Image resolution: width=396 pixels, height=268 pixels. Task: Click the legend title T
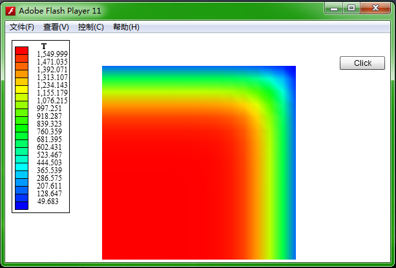click(x=44, y=46)
